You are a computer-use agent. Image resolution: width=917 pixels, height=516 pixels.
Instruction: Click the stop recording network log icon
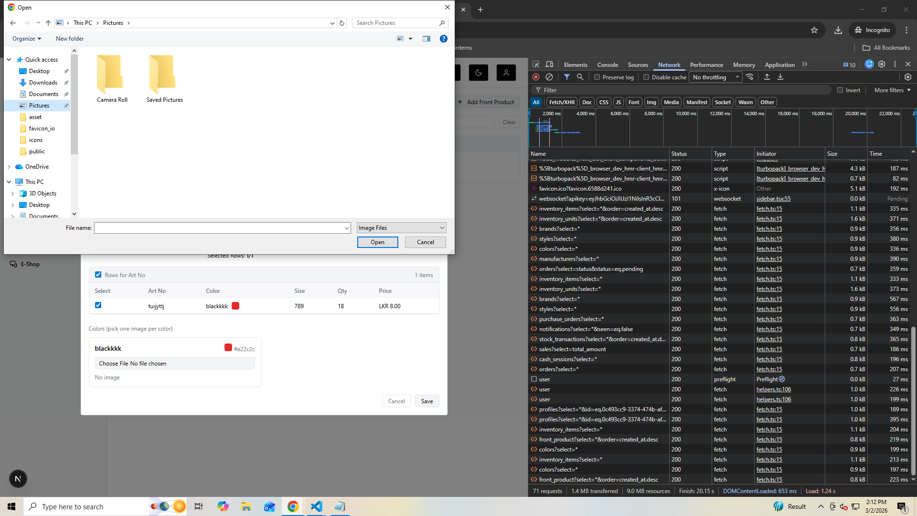pyautogui.click(x=536, y=77)
